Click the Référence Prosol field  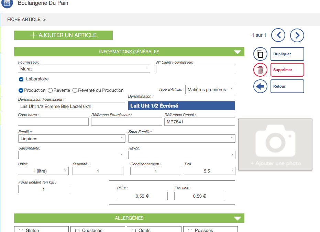pos(199,122)
